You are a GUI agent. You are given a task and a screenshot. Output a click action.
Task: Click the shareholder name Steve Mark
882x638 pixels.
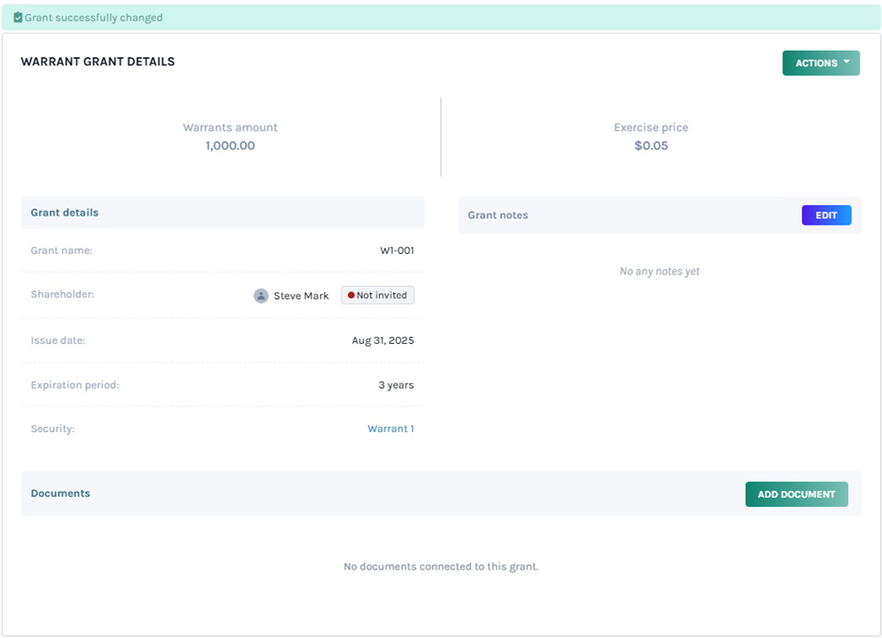(301, 296)
